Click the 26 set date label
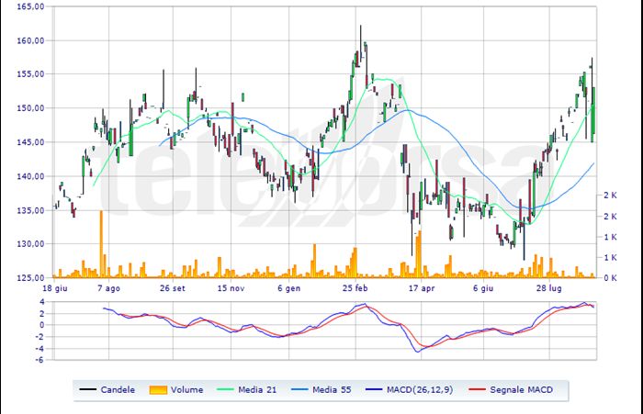The image size is (643, 414). coord(173,288)
